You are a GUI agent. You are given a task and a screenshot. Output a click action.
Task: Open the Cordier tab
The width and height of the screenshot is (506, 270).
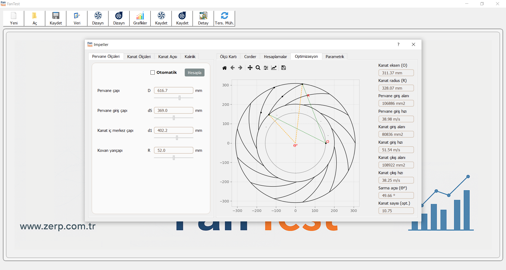250,57
